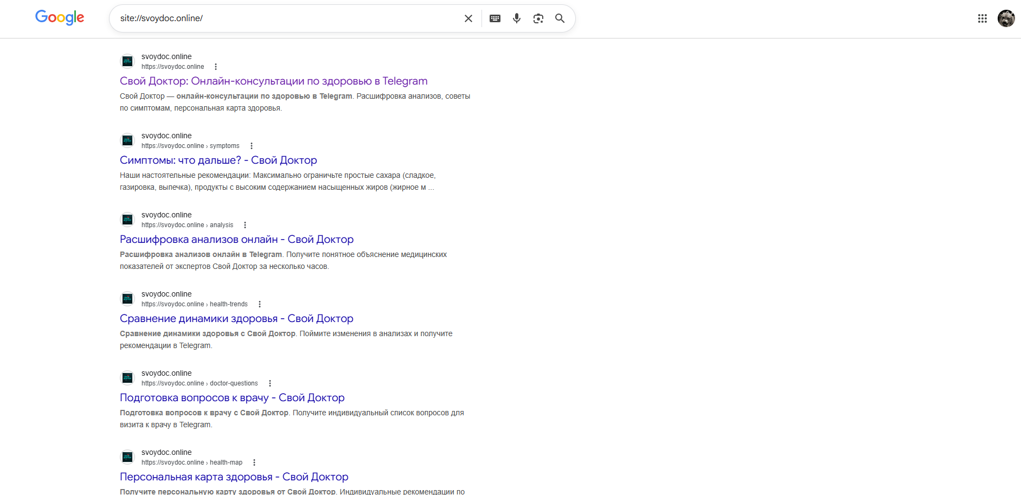Open Google Lens image search
Screen dimensions: 1021x495
(538, 18)
